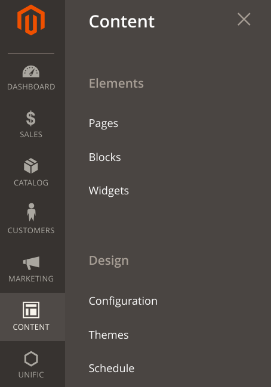Click the CATALOG sidebar label
This screenshot has height=387, width=271.
(31, 182)
